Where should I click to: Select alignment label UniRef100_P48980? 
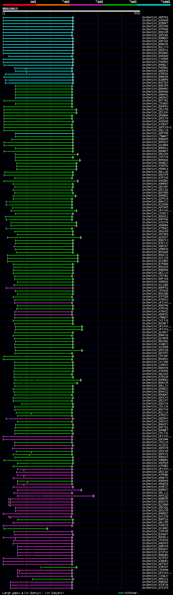tap(155, 62)
